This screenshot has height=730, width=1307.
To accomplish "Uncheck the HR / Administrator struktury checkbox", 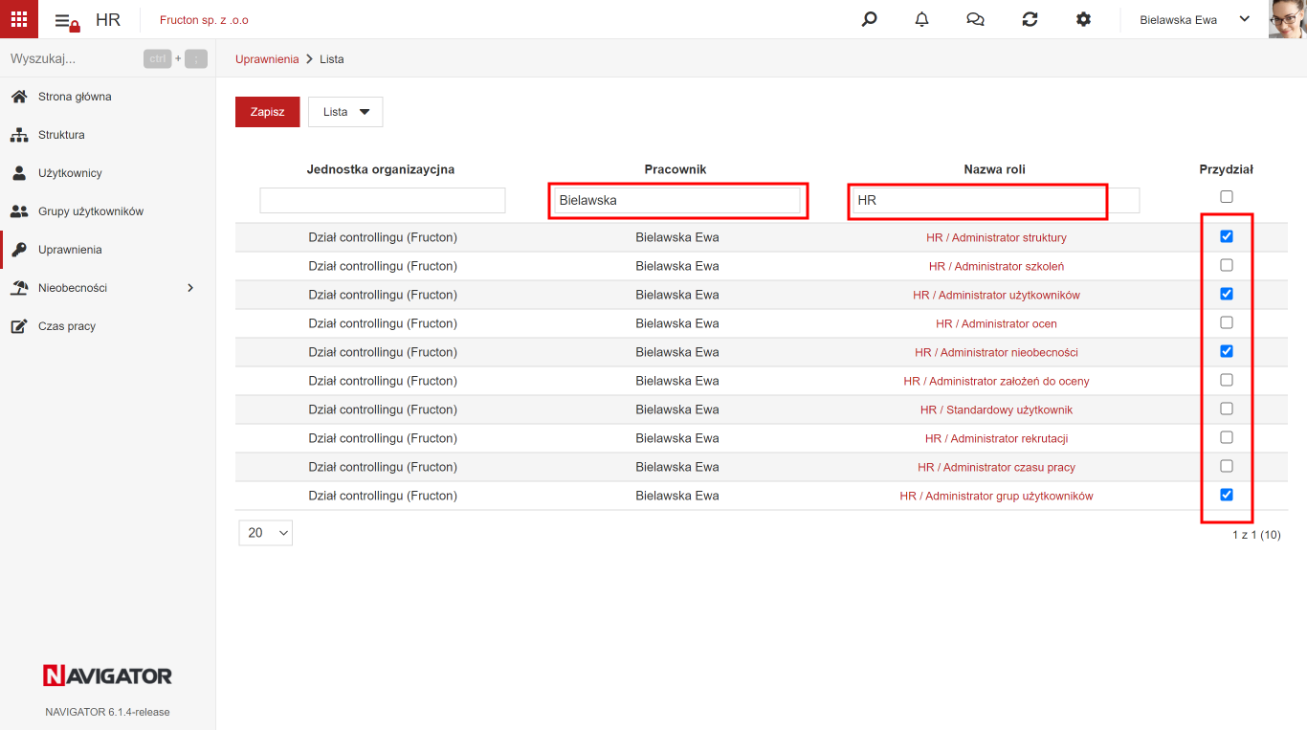I will pos(1227,236).
